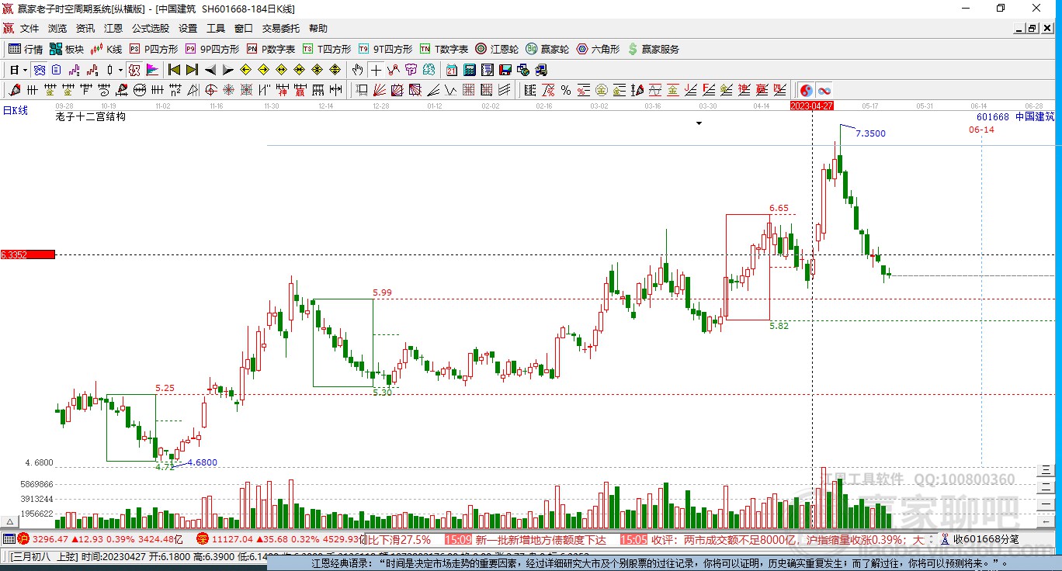
Task: Click the red 6.3352 price tag
Action: [28, 254]
